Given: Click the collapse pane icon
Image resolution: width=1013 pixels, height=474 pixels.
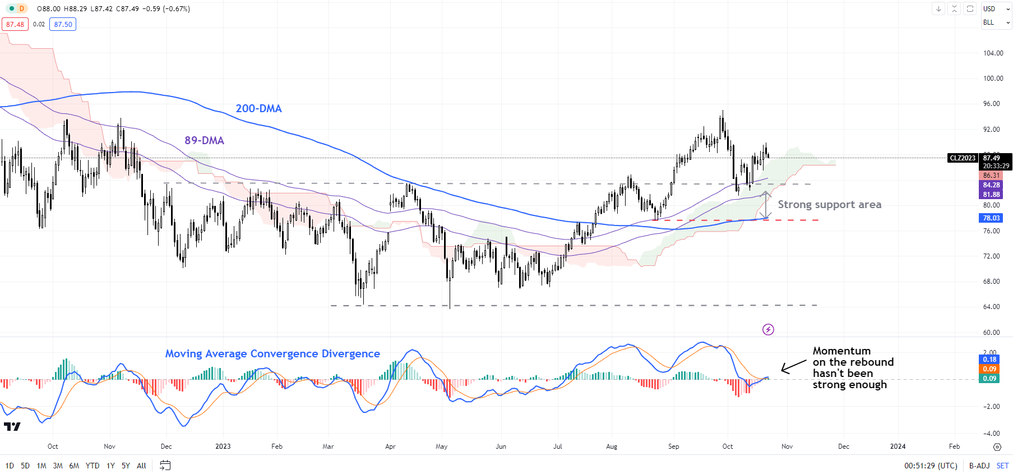Looking at the screenshot, I should [954, 9].
